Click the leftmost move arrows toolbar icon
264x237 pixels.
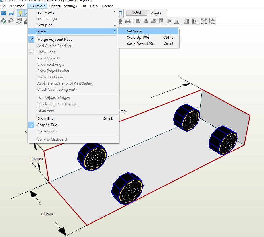click(x=4, y=21)
